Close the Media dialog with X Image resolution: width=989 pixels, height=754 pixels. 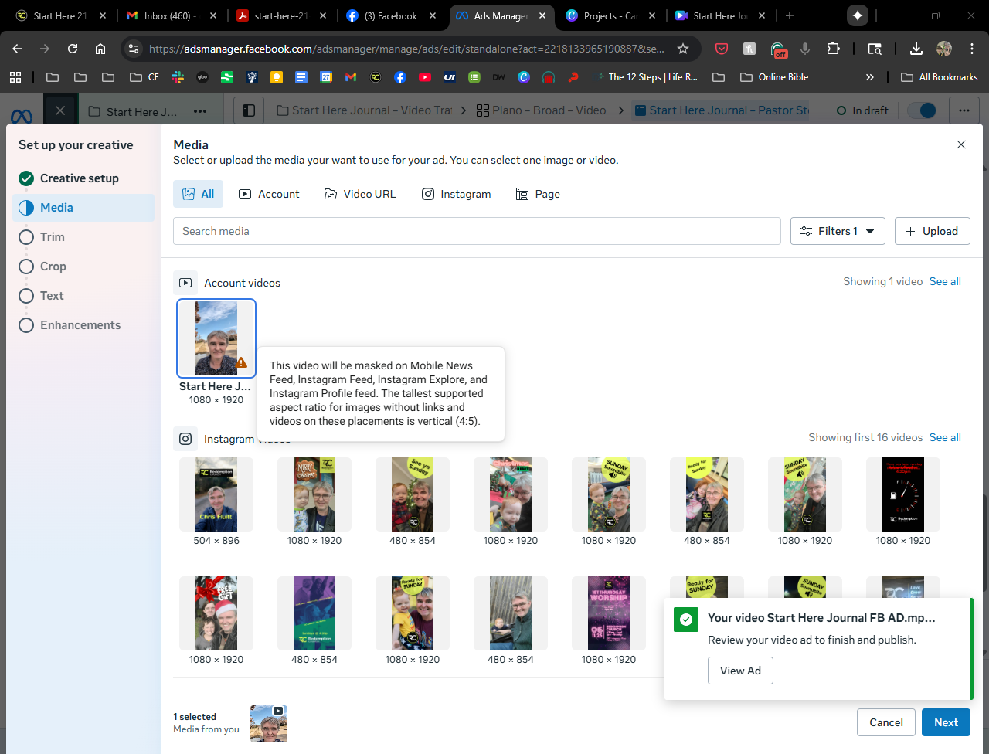click(961, 144)
